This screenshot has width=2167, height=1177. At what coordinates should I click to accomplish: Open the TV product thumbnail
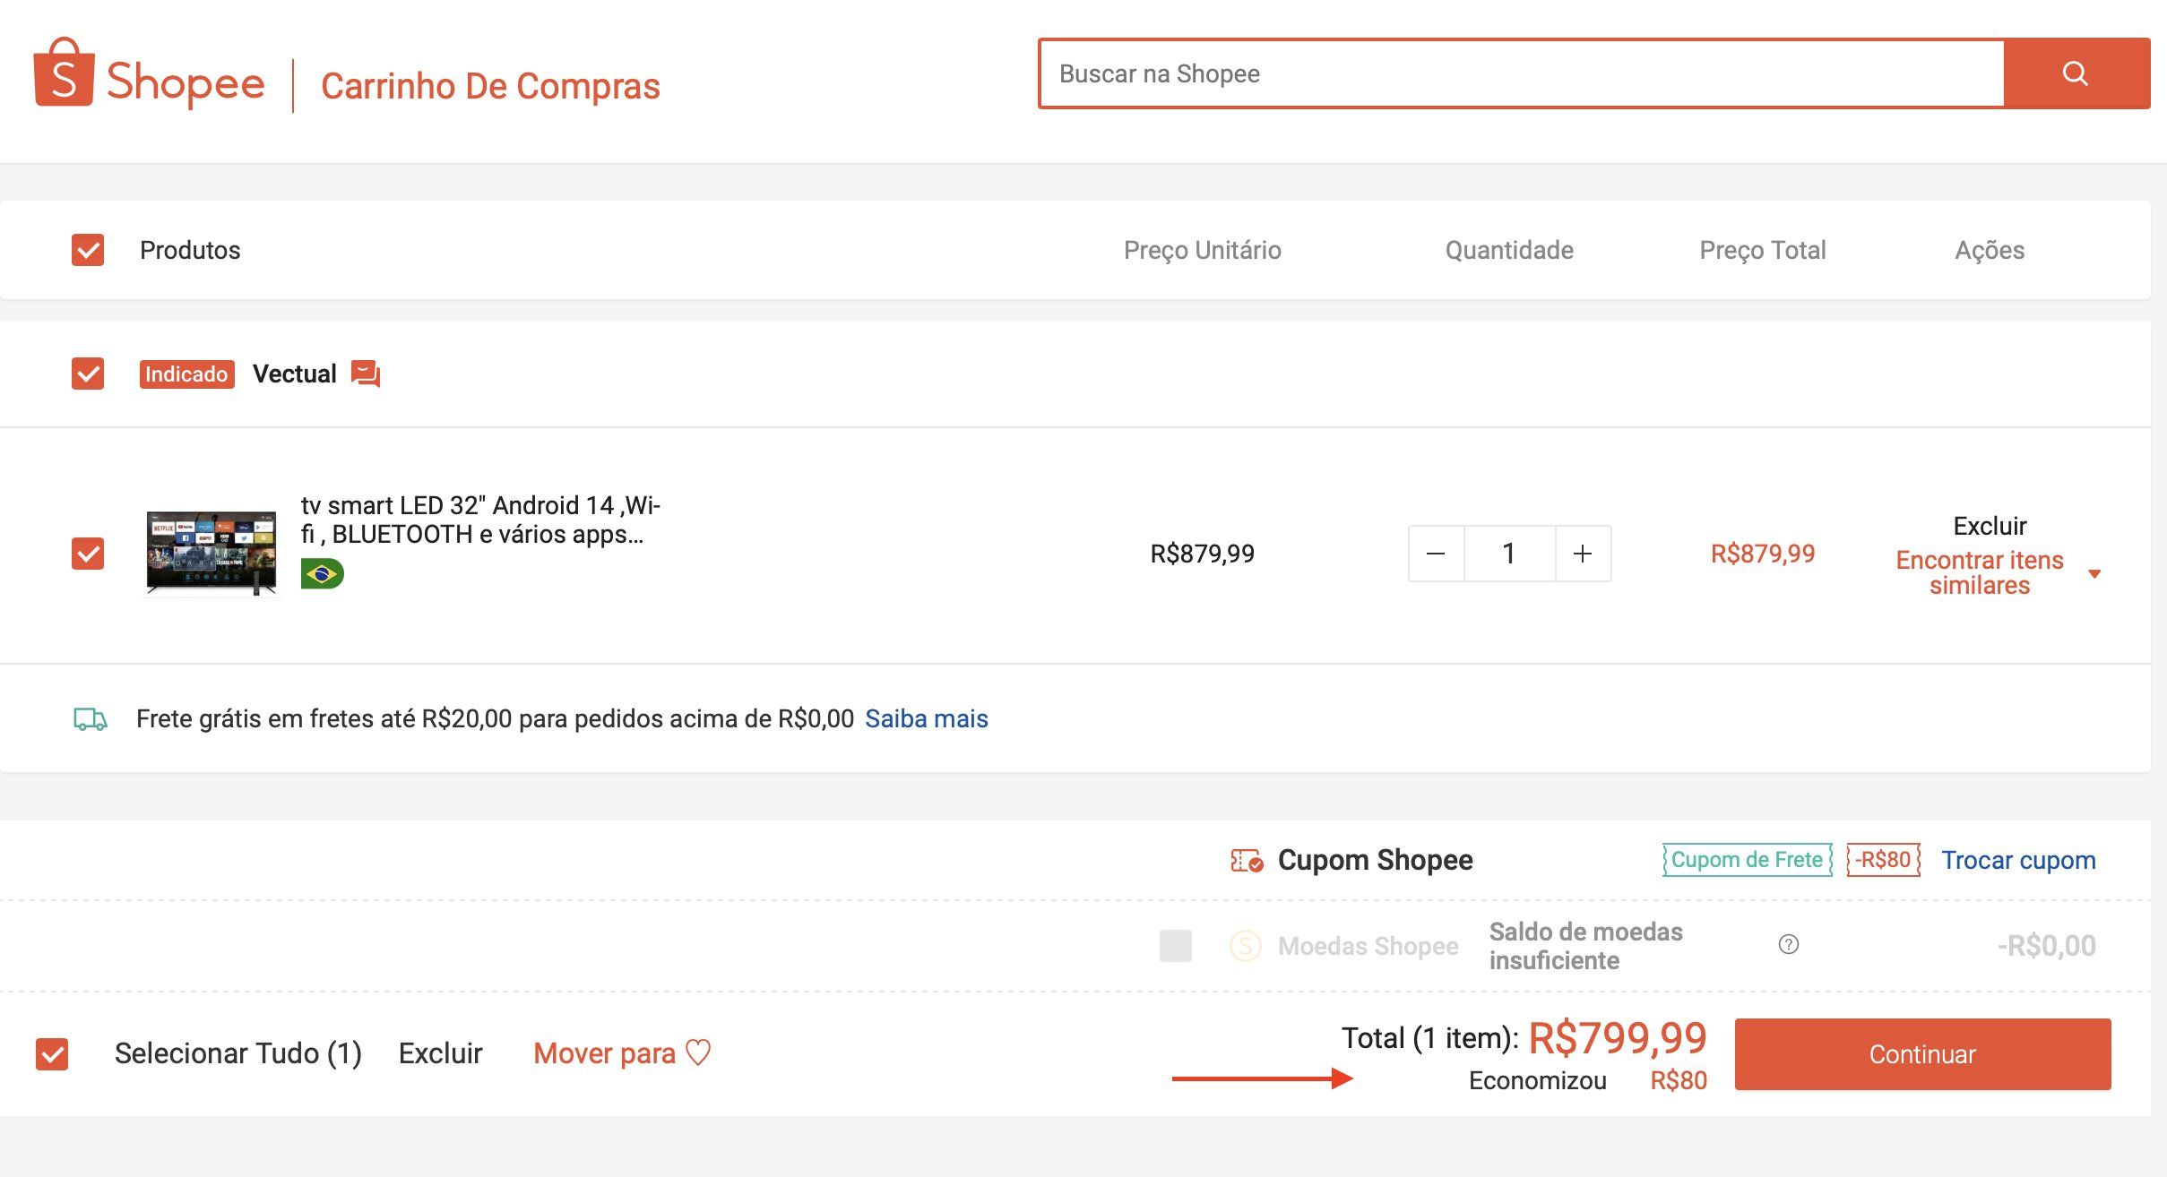click(x=212, y=554)
